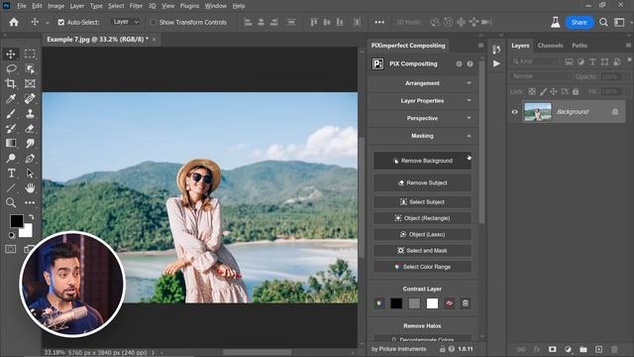The height and width of the screenshot is (357, 634).
Task: Select the Clone Stamp tool
Action: (x=30, y=114)
